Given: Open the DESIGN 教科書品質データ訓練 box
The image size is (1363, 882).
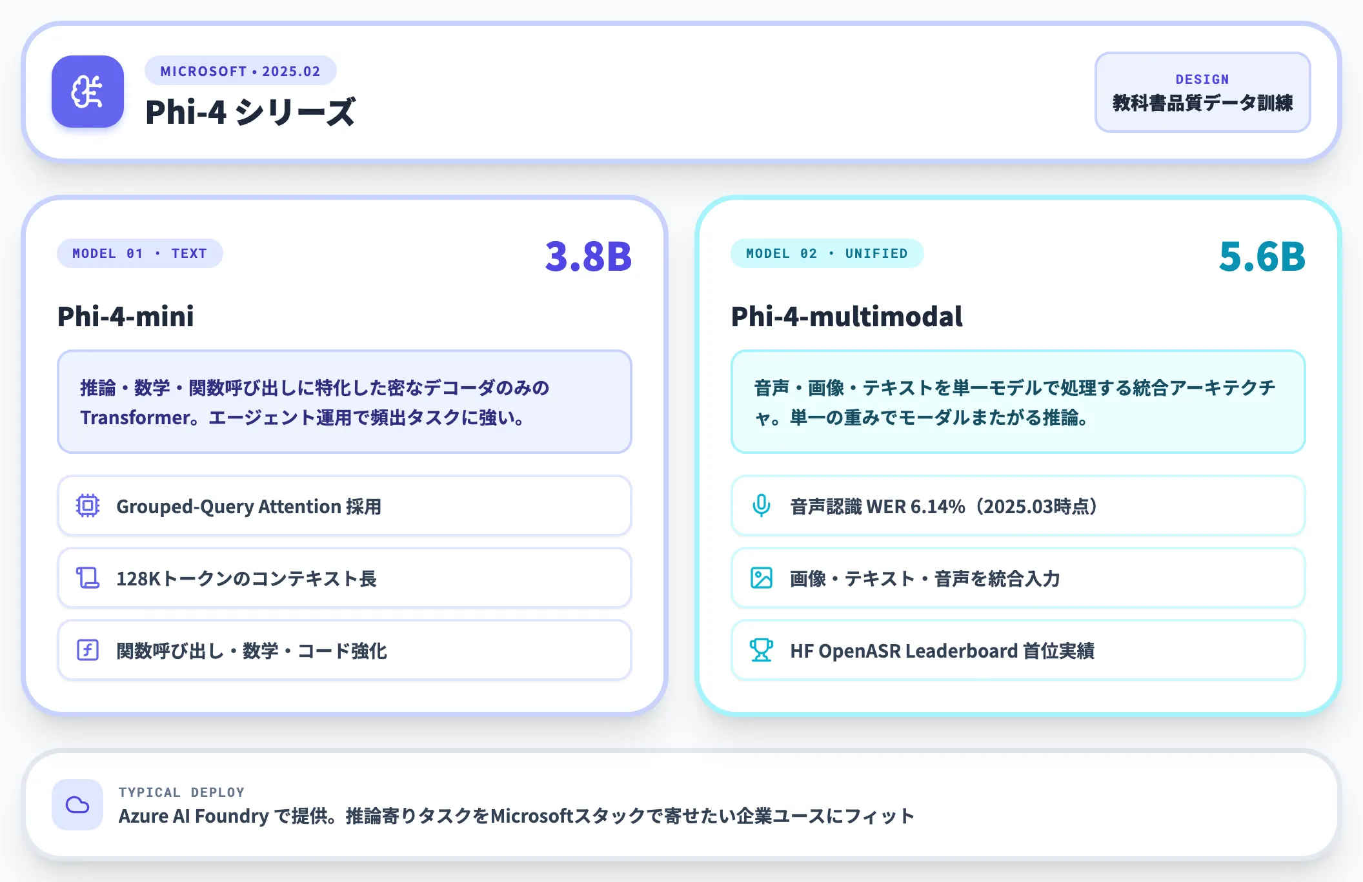Looking at the screenshot, I should pyautogui.click(x=1202, y=92).
